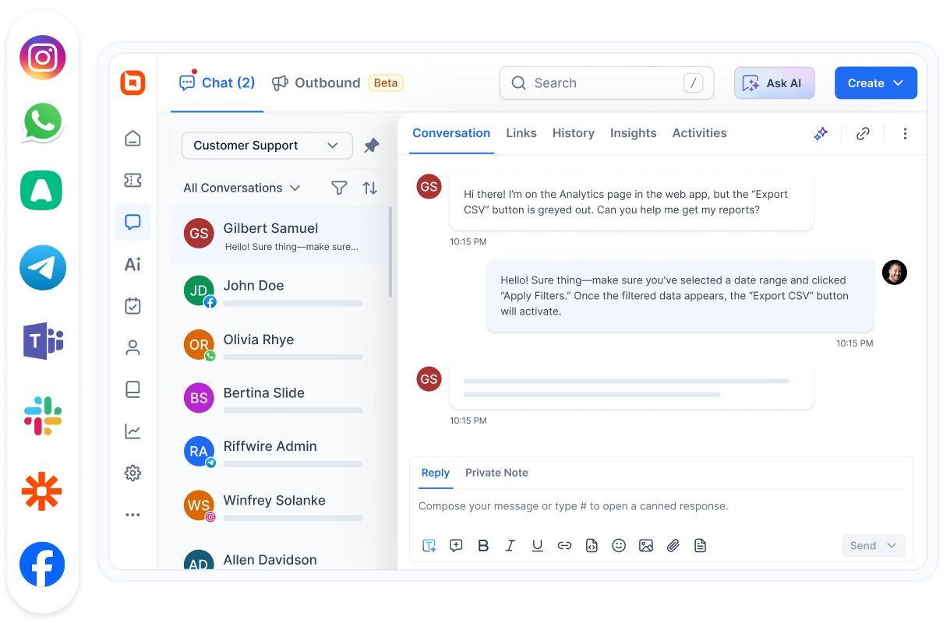The image size is (943, 623).
Task: Click the Ask AI button
Action: (x=774, y=83)
